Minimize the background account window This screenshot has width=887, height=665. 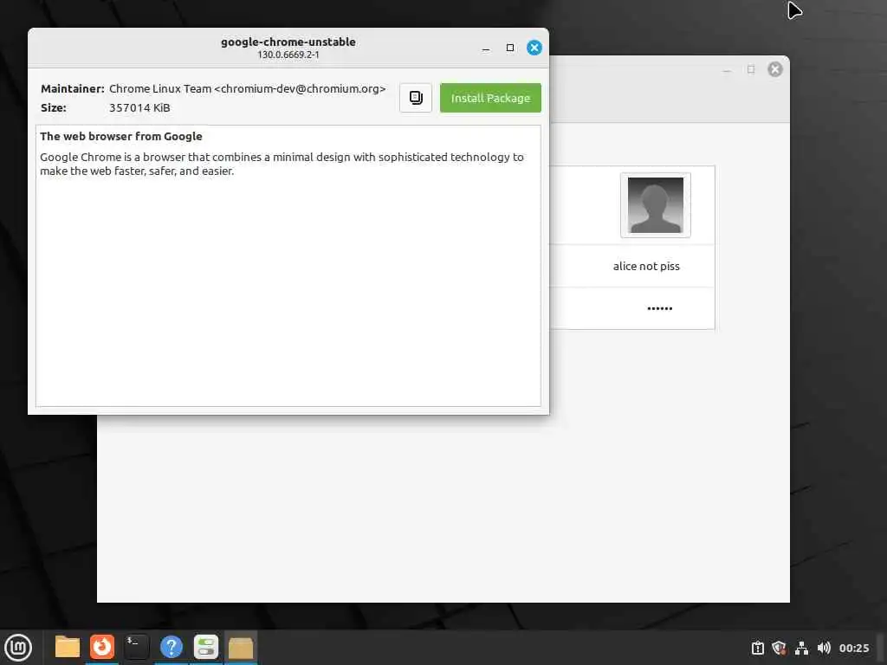click(x=727, y=70)
